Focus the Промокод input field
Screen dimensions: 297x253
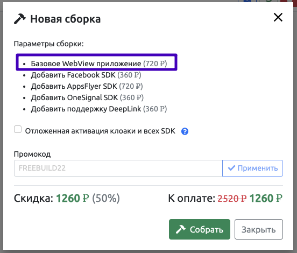(118, 168)
